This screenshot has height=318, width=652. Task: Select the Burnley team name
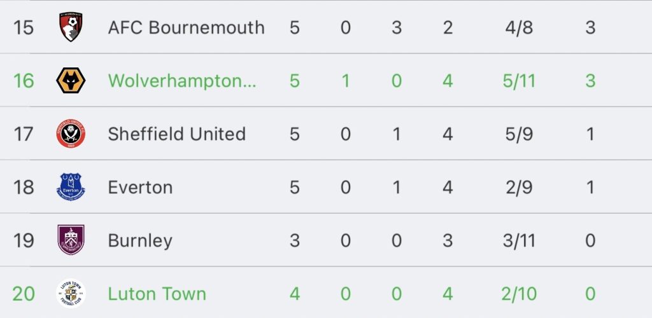pos(140,240)
